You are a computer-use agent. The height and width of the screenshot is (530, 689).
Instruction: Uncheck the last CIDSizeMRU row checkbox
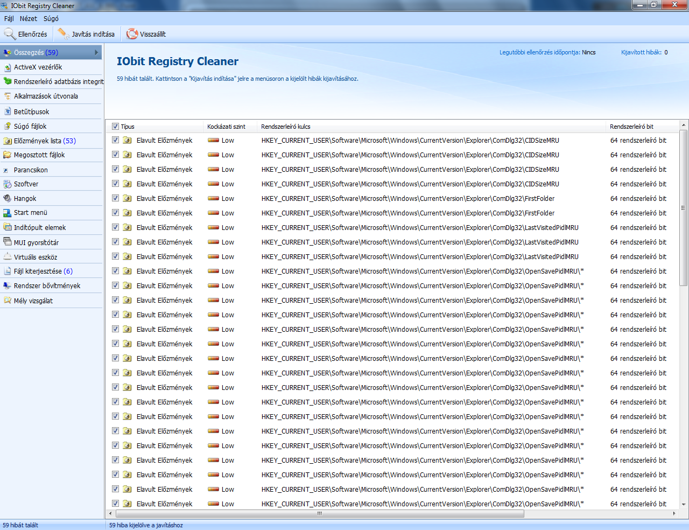click(x=115, y=184)
